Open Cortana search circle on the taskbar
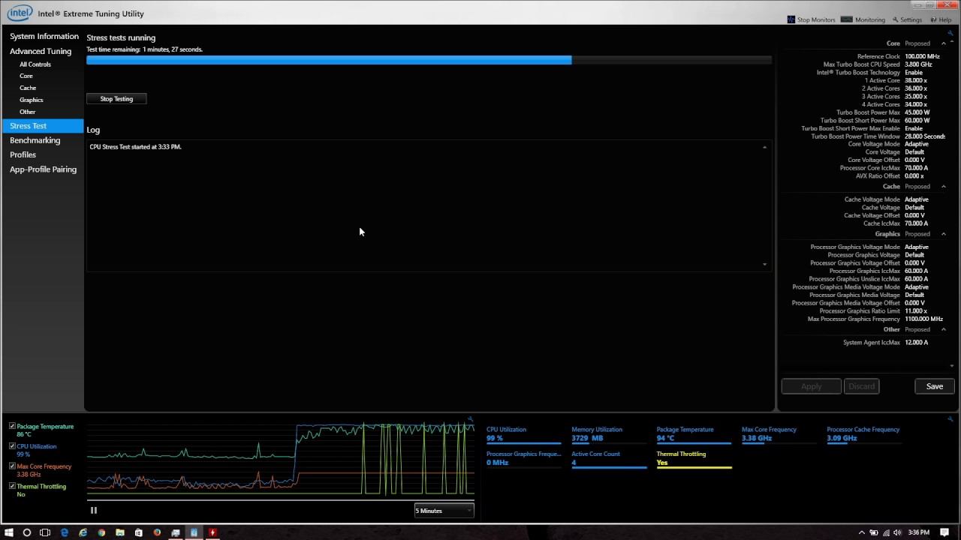The height and width of the screenshot is (540, 961). click(x=27, y=532)
